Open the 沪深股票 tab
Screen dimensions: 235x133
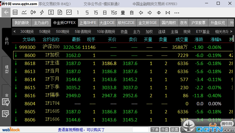198,23
